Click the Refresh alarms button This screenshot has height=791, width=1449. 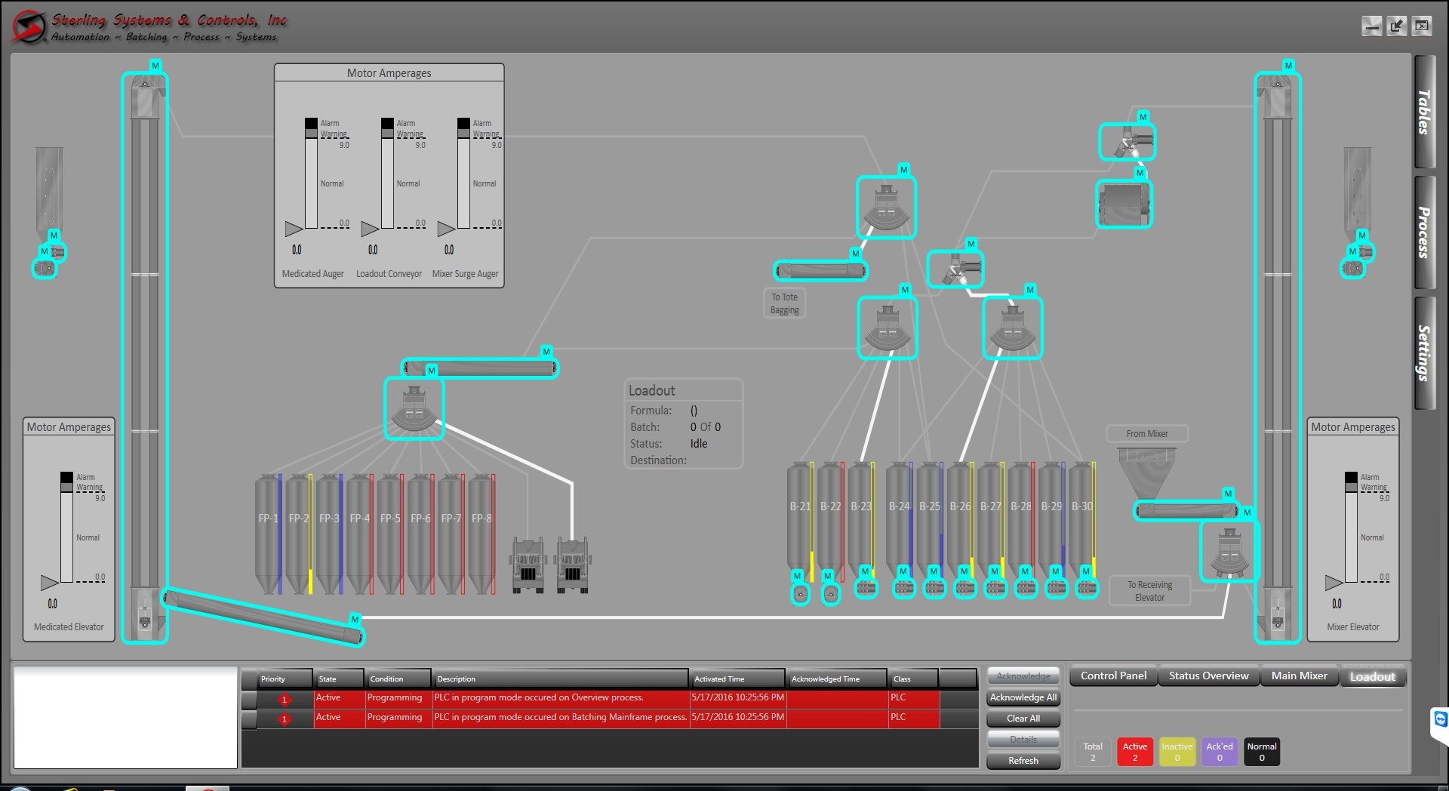tap(1023, 761)
